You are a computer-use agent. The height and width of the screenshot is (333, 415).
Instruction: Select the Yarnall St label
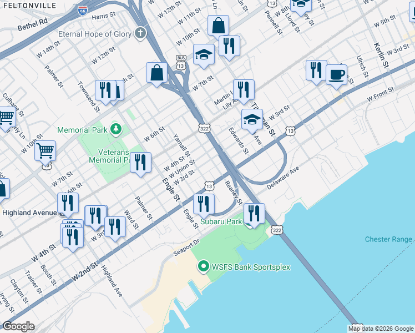(181, 145)
